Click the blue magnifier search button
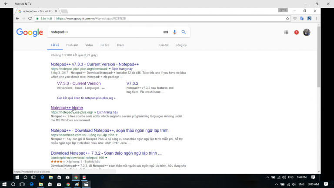This screenshot has height=188, width=334. point(184,32)
